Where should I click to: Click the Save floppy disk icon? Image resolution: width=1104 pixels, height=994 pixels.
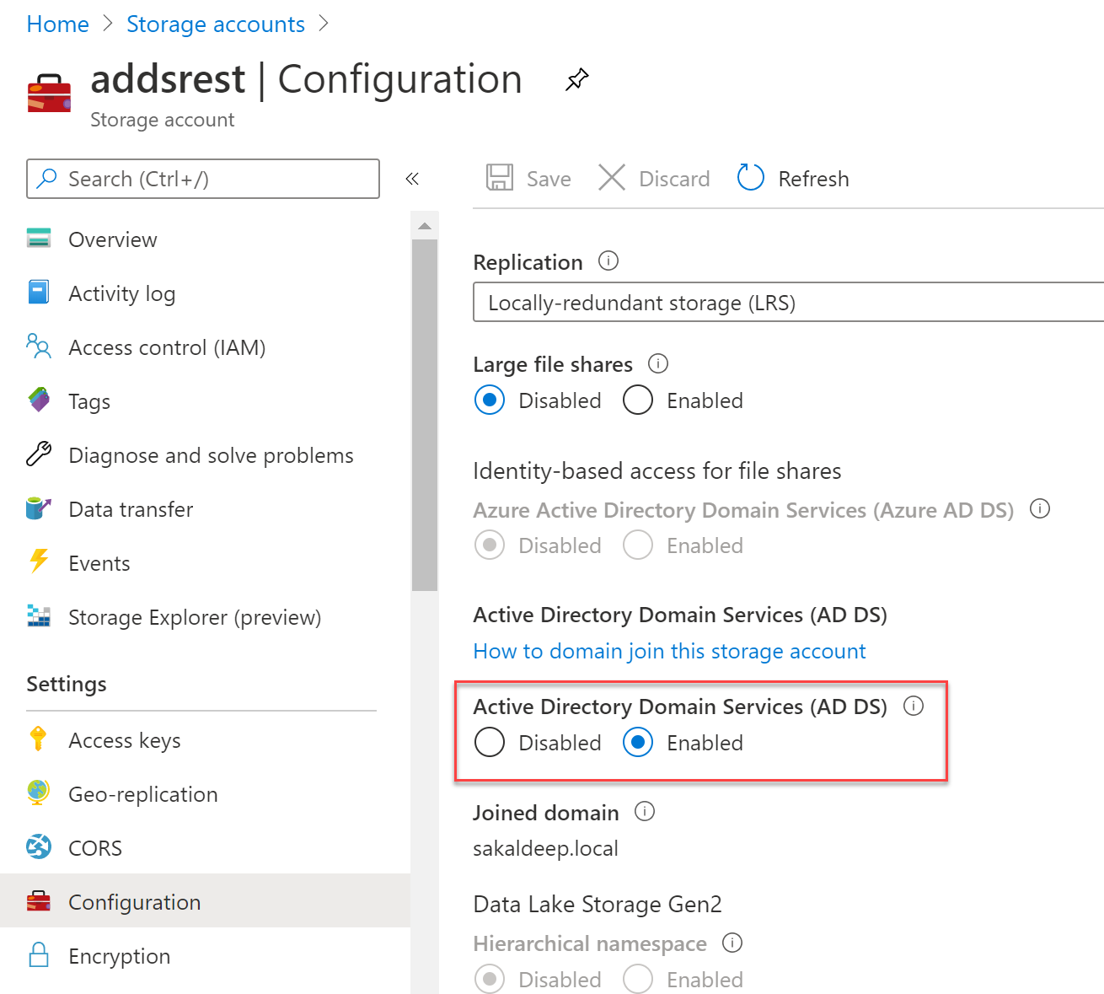(x=500, y=178)
